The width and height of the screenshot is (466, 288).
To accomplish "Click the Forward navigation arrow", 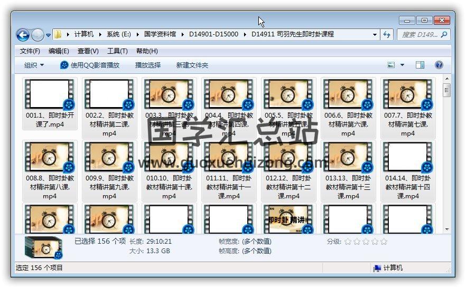I will coord(38,35).
